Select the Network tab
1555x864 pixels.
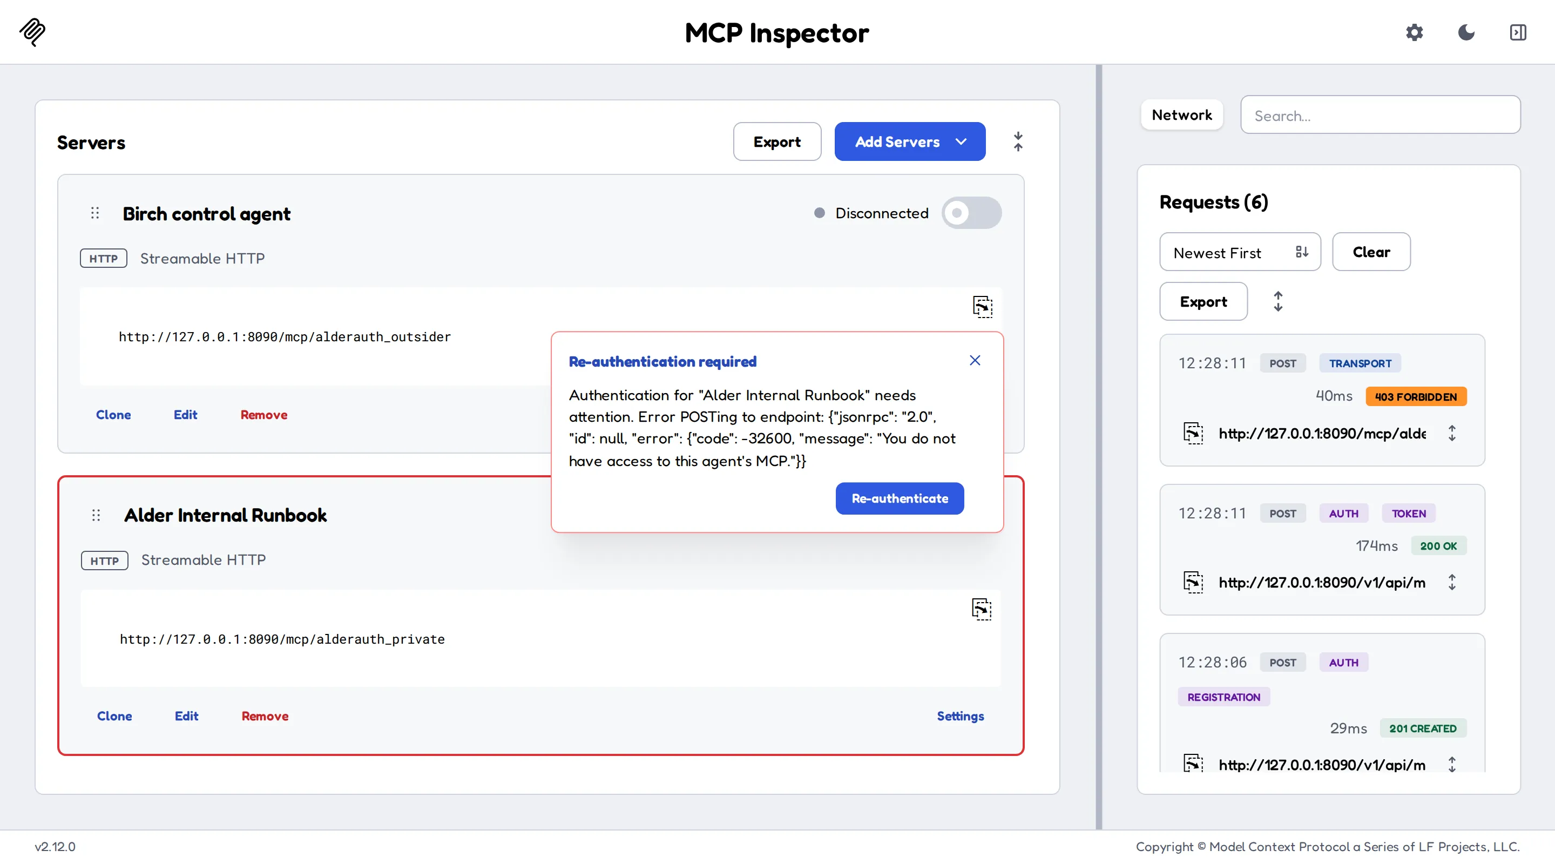(x=1181, y=114)
